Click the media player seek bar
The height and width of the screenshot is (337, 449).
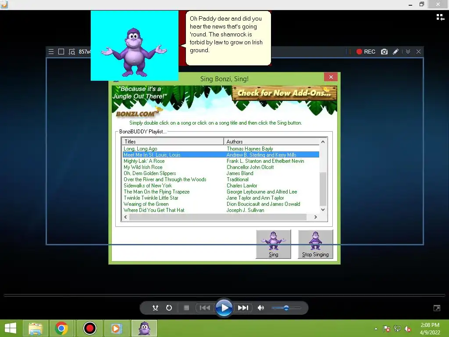coord(224,295)
